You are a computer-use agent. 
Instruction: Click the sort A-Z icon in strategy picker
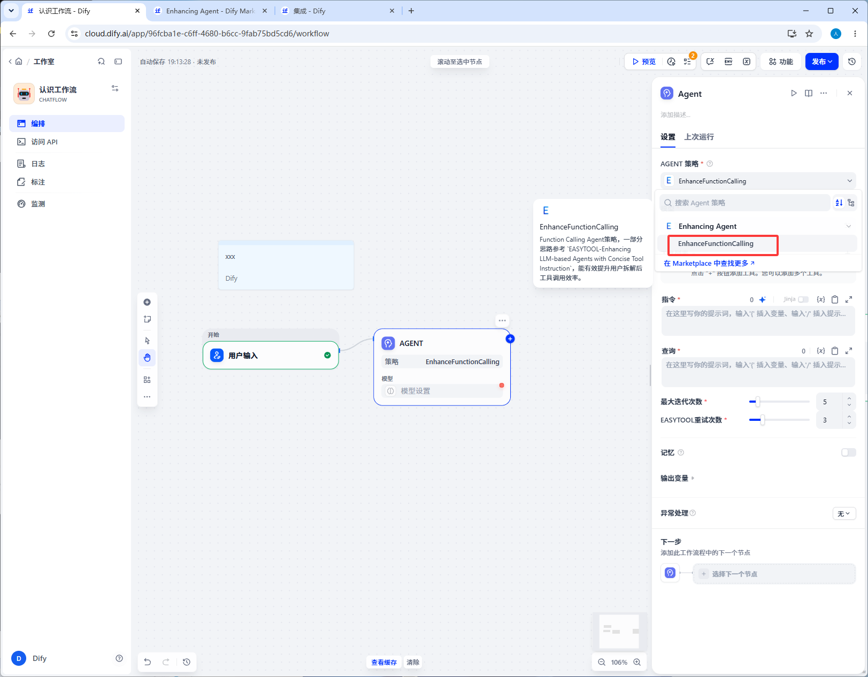tap(839, 203)
